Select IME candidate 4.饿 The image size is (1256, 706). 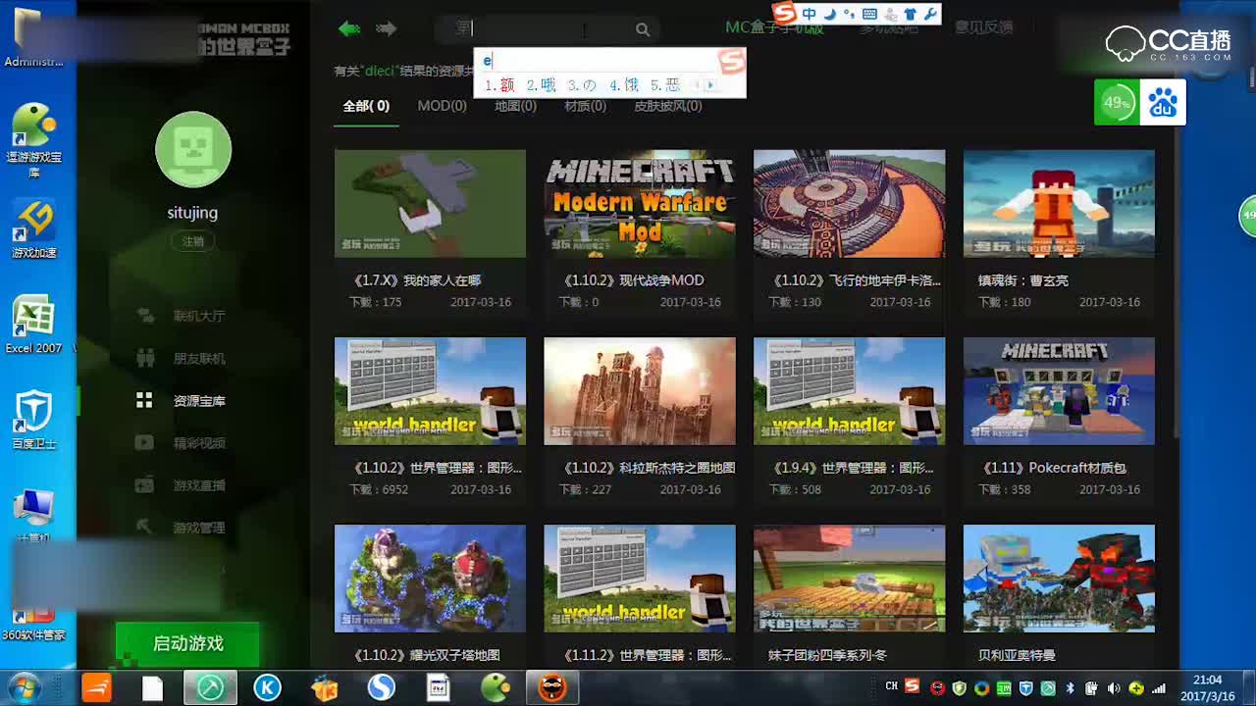624,85
